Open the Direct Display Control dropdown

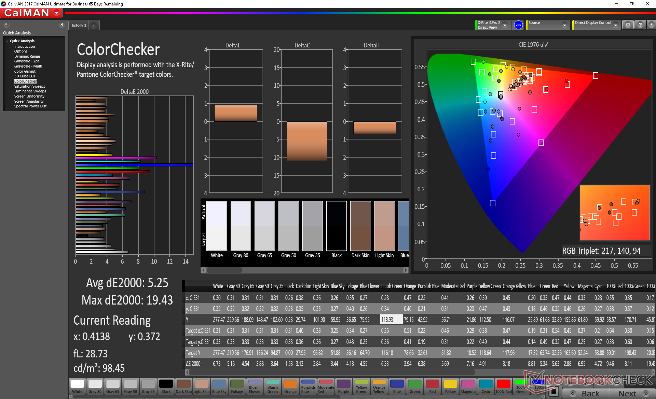pos(615,25)
